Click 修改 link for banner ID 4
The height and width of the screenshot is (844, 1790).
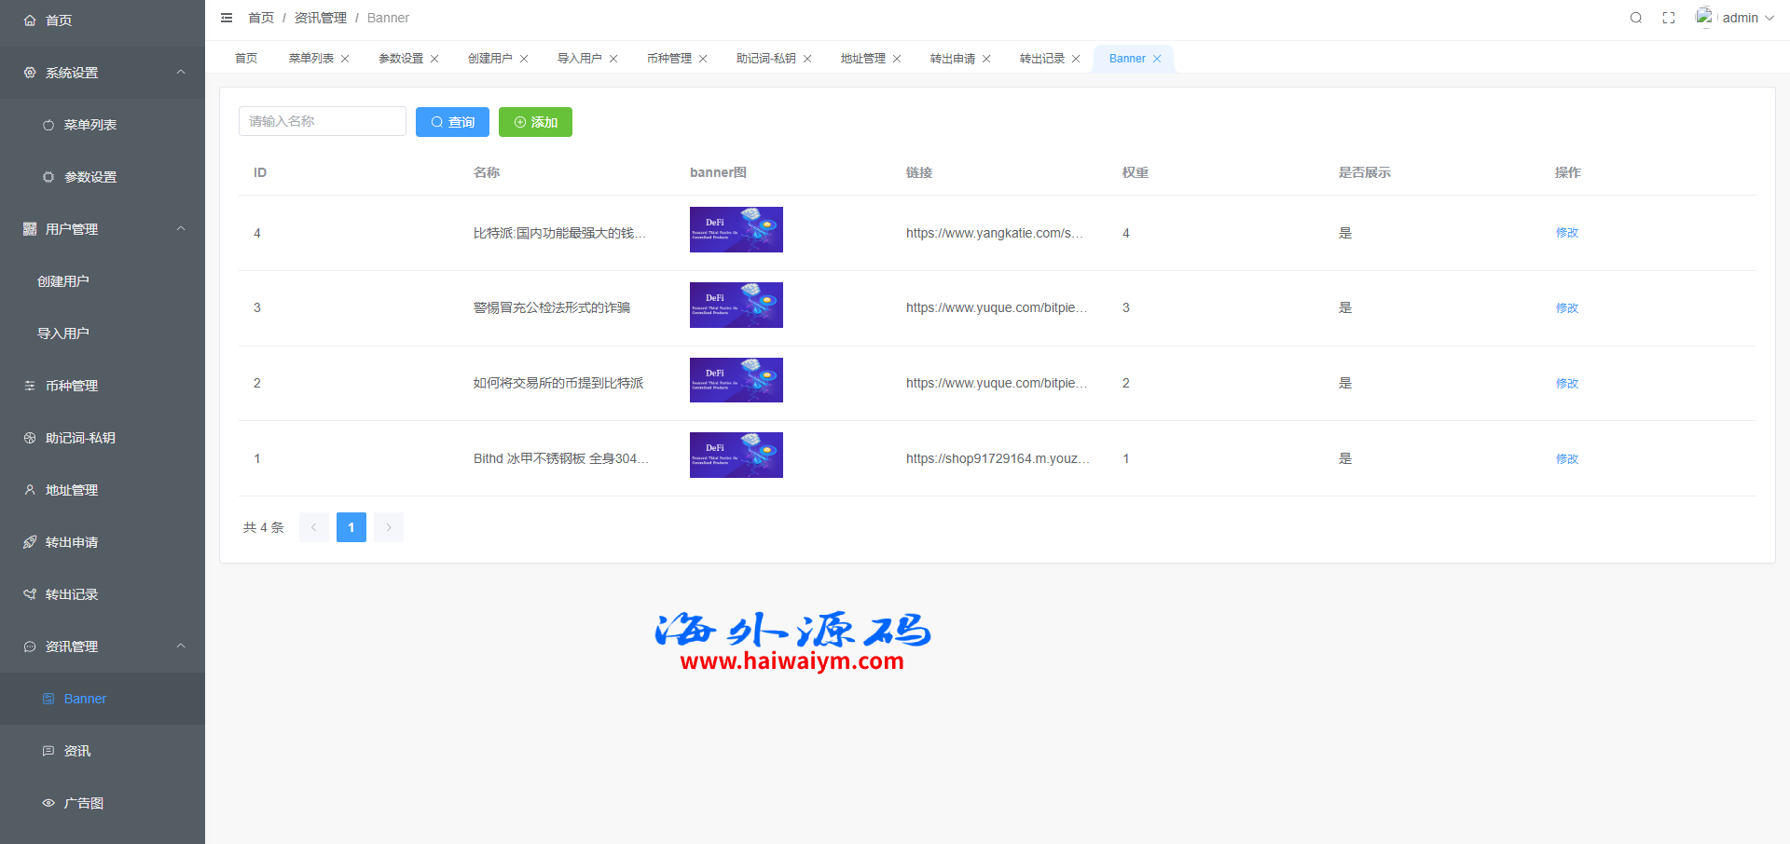click(x=1566, y=233)
